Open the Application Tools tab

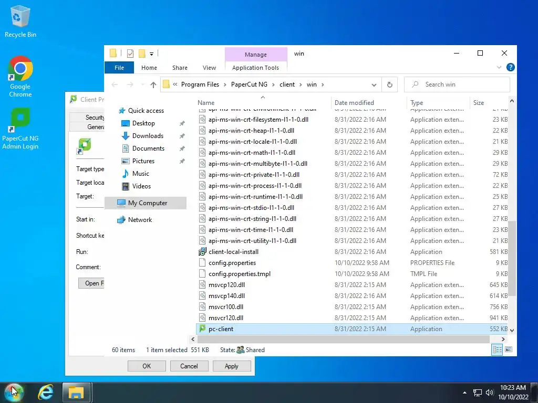point(256,68)
